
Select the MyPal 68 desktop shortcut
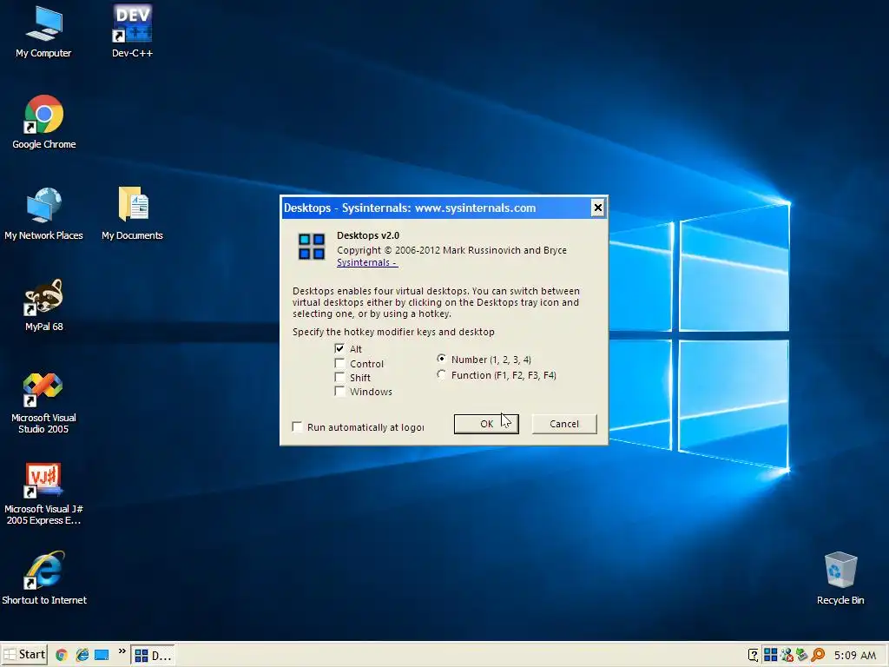(x=43, y=305)
